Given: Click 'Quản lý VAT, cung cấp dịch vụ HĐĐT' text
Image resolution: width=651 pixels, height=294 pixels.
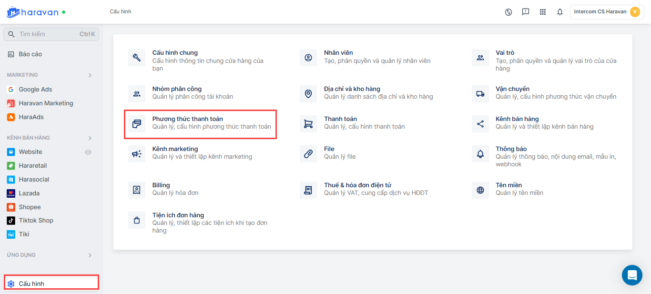Looking at the screenshot, I should (x=376, y=193).
